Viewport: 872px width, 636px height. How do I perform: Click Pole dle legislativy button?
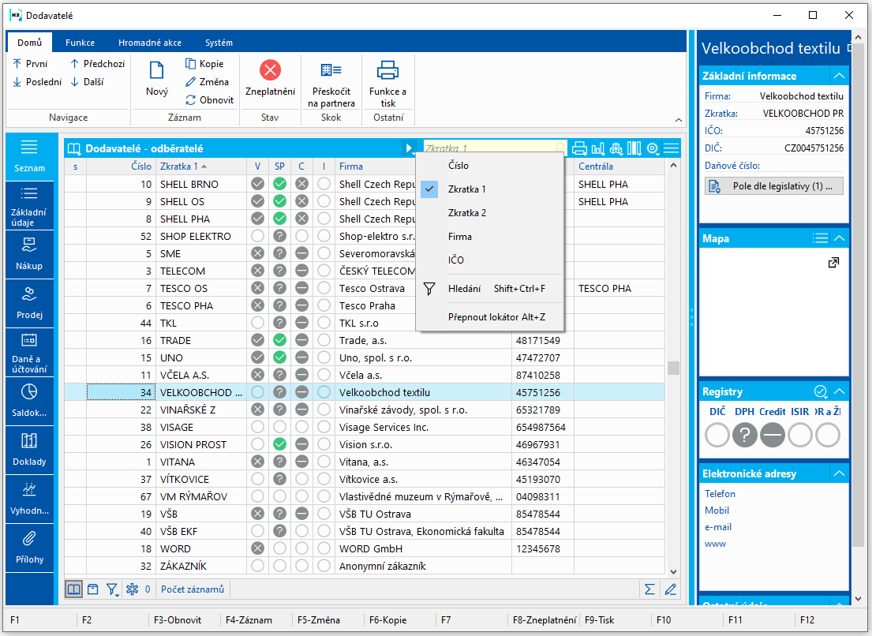(x=773, y=186)
